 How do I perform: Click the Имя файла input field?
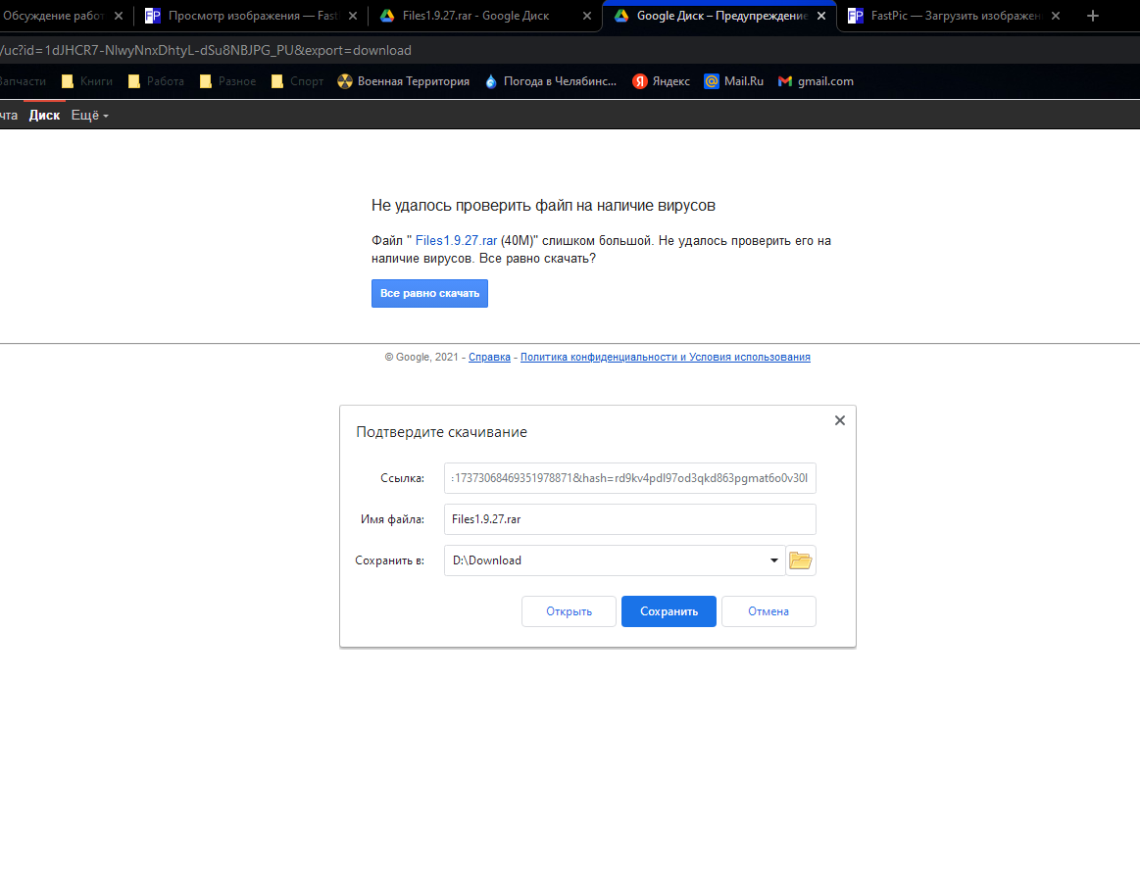629,519
